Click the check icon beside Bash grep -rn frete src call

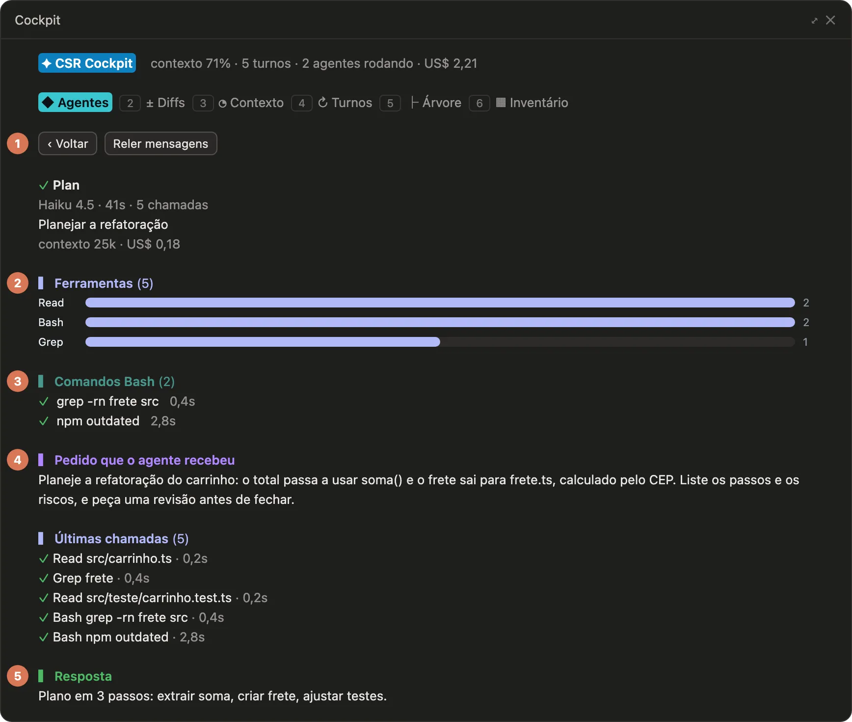[44, 617]
